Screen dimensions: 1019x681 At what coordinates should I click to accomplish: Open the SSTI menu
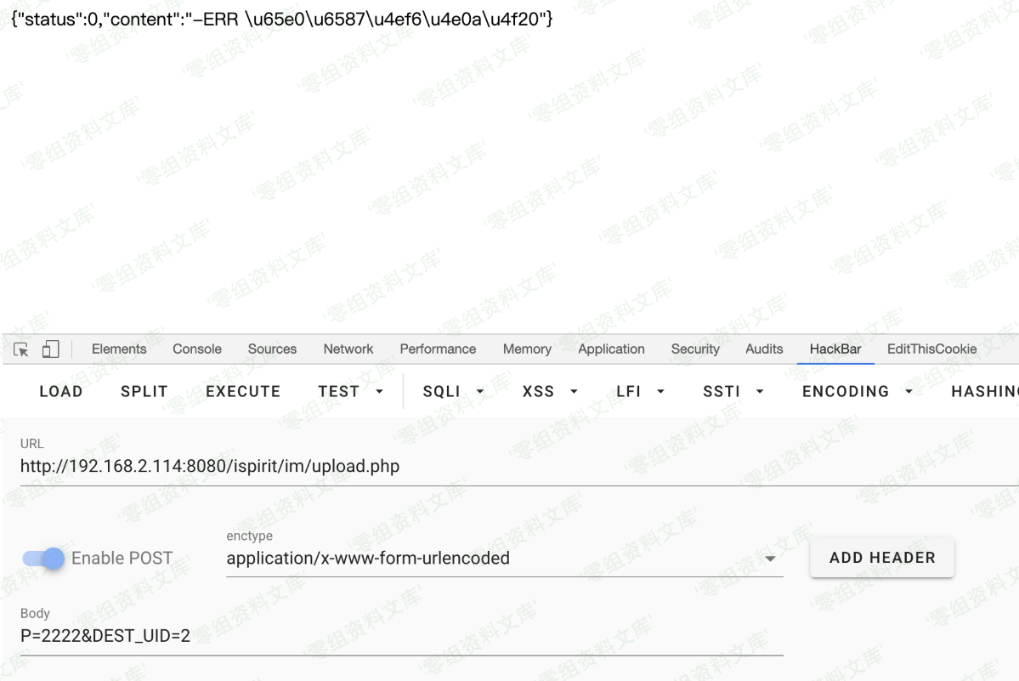(x=733, y=391)
